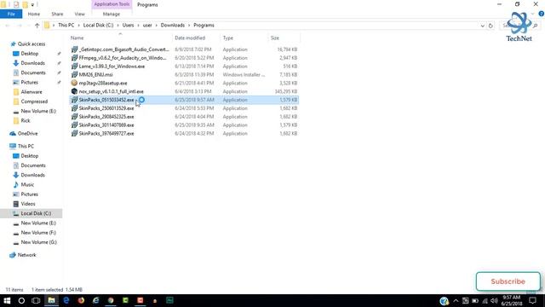Viewport: 545px width, 307px height.
Task: Click 'Local Disk (C:)' breadcrumb in address bar
Action: 98,25
